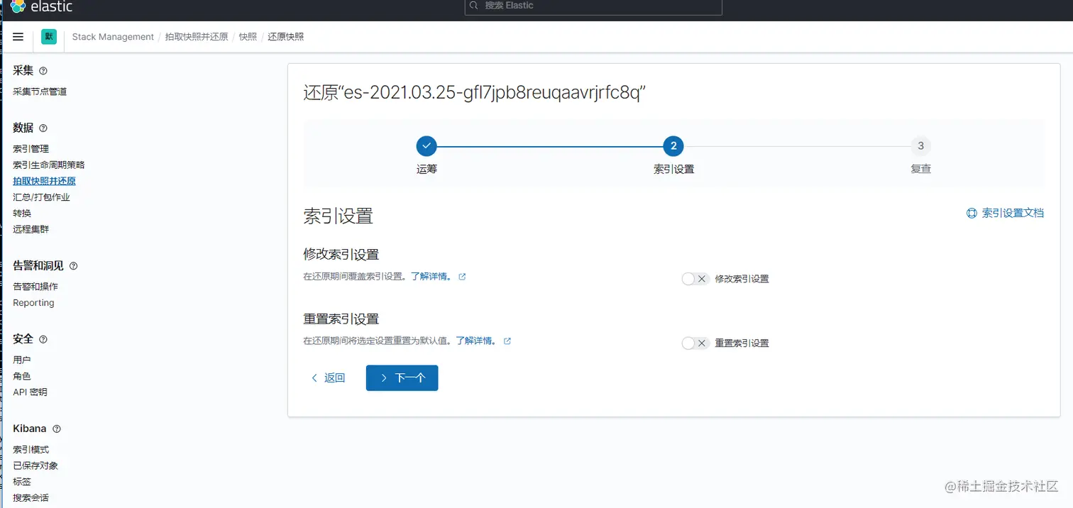The width and height of the screenshot is (1073, 508).
Task: Show help for the Kibana section
Action: point(57,429)
